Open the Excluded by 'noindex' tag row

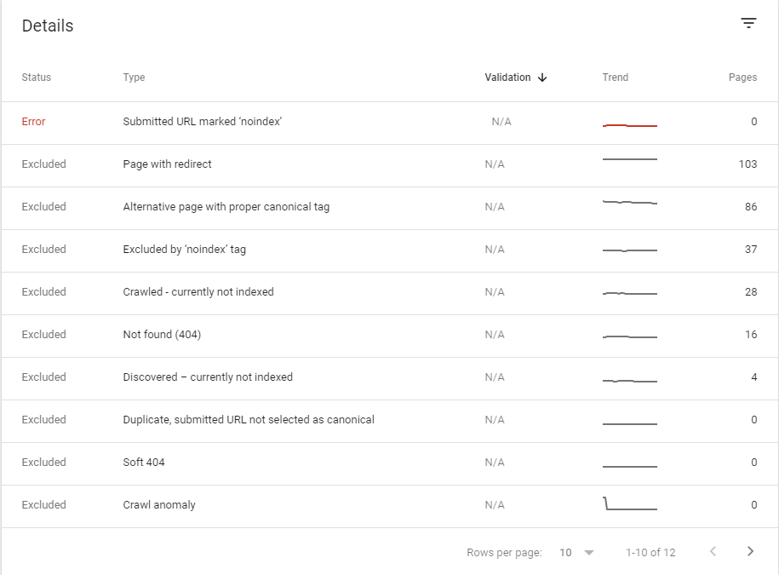point(390,251)
